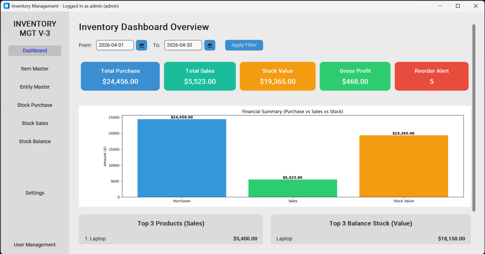This screenshot has width=485, height=254.
Task: Open the Stock Sales page
Action: coord(35,123)
